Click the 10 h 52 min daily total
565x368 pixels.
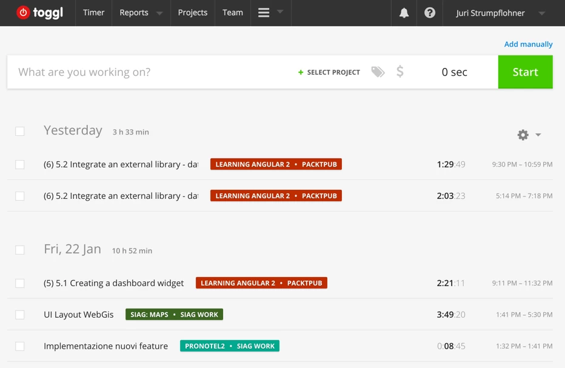[x=132, y=250]
